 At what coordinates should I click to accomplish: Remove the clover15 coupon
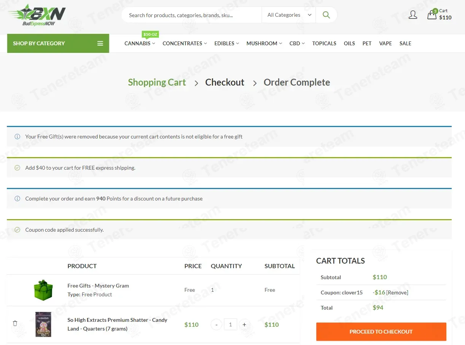(397, 293)
